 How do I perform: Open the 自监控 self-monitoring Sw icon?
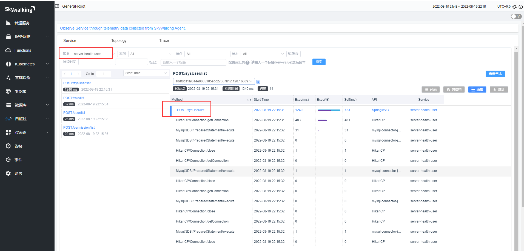[x=8, y=119]
